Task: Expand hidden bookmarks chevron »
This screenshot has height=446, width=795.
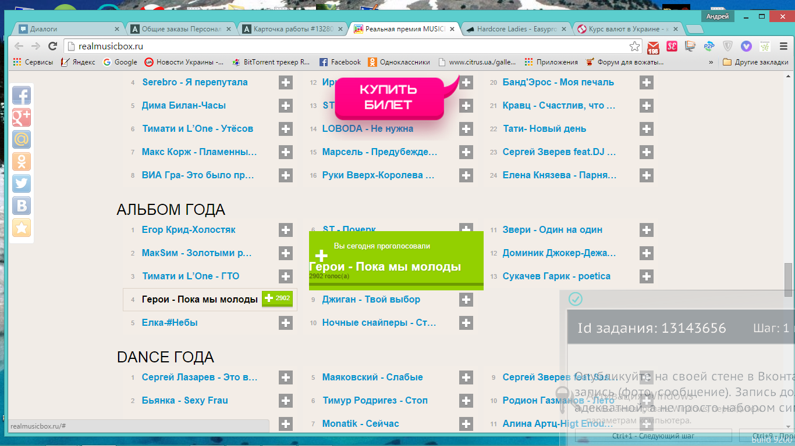Action: pos(711,62)
